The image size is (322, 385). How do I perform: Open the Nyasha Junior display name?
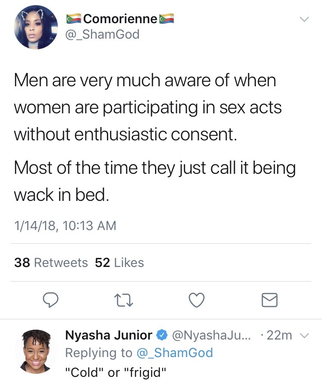[108, 335]
